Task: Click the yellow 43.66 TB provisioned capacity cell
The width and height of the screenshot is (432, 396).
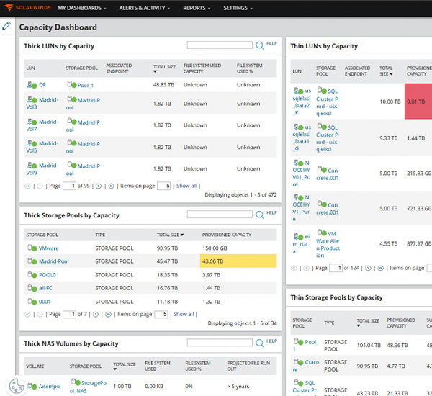Action: 238,261
